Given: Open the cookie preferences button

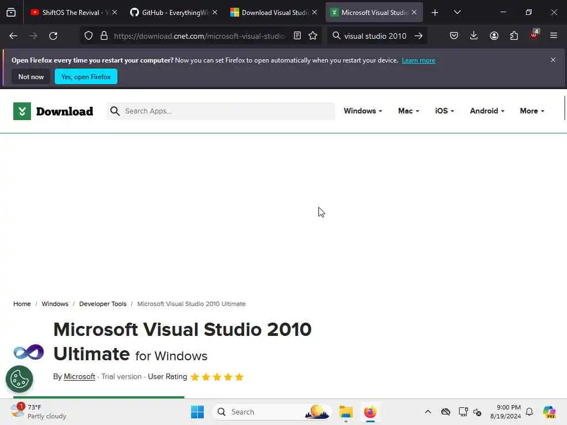Looking at the screenshot, I should [x=19, y=379].
